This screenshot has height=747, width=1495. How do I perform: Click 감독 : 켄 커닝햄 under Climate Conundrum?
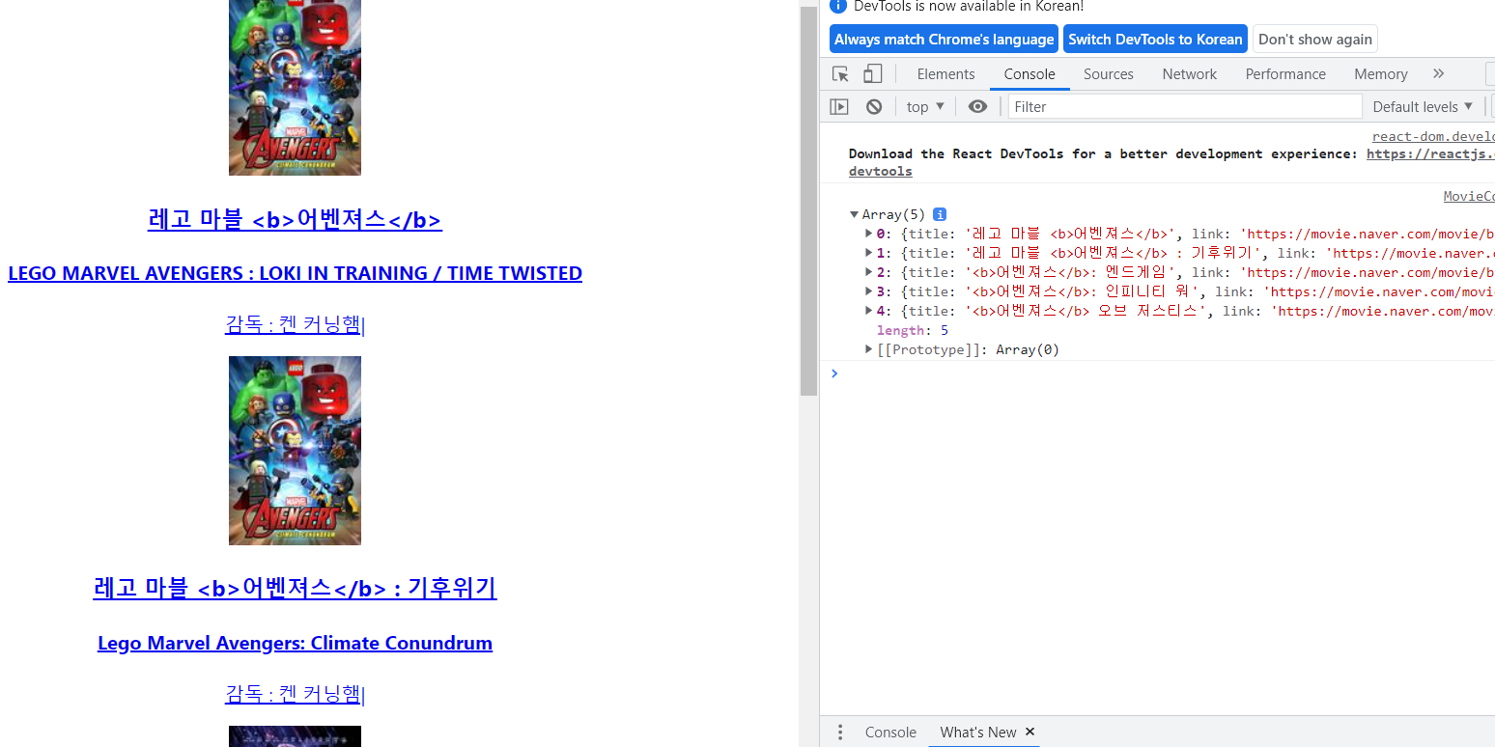(x=295, y=694)
